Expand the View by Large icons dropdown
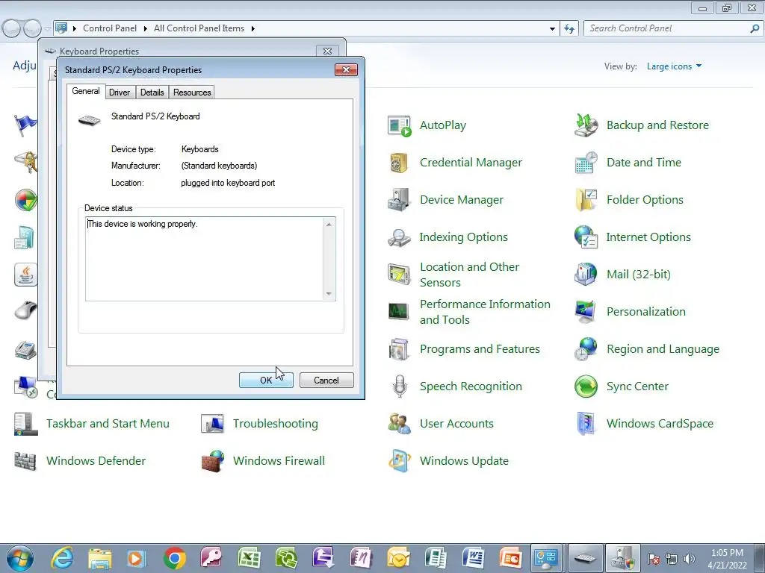 click(675, 66)
